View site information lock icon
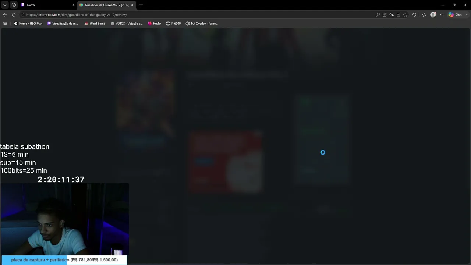This screenshot has width=471, height=265. click(x=22, y=15)
